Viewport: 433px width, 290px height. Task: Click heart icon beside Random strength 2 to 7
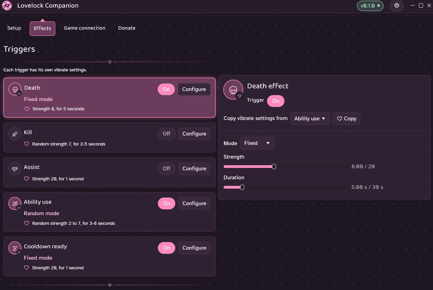(x=27, y=223)
